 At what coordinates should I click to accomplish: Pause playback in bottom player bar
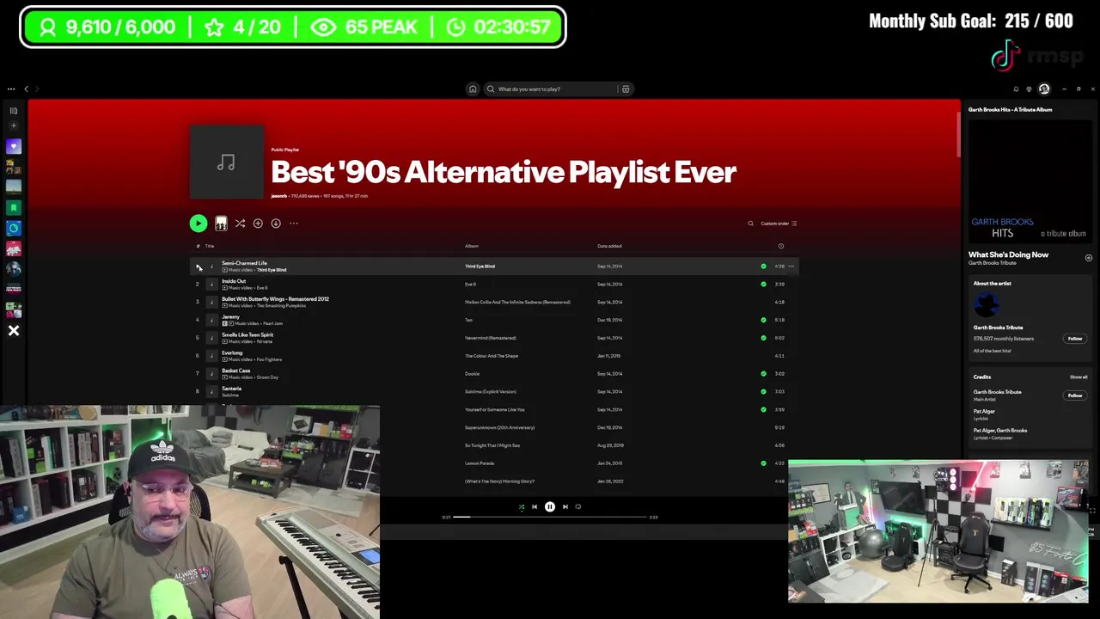pos(550,507)
